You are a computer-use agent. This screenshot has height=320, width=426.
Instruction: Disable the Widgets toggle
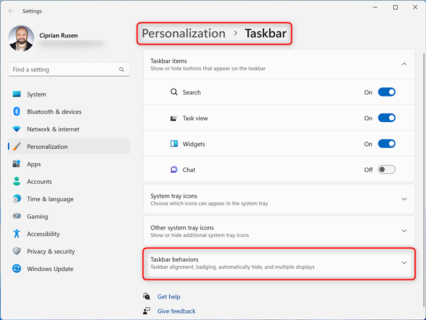[x=387, y=144]
